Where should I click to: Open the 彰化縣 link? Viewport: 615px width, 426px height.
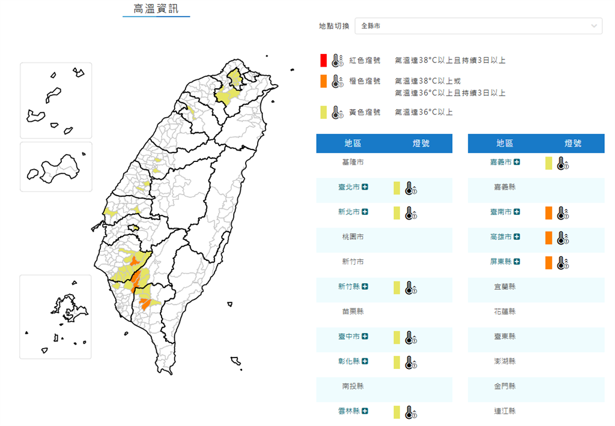click(x=349, y=361)
